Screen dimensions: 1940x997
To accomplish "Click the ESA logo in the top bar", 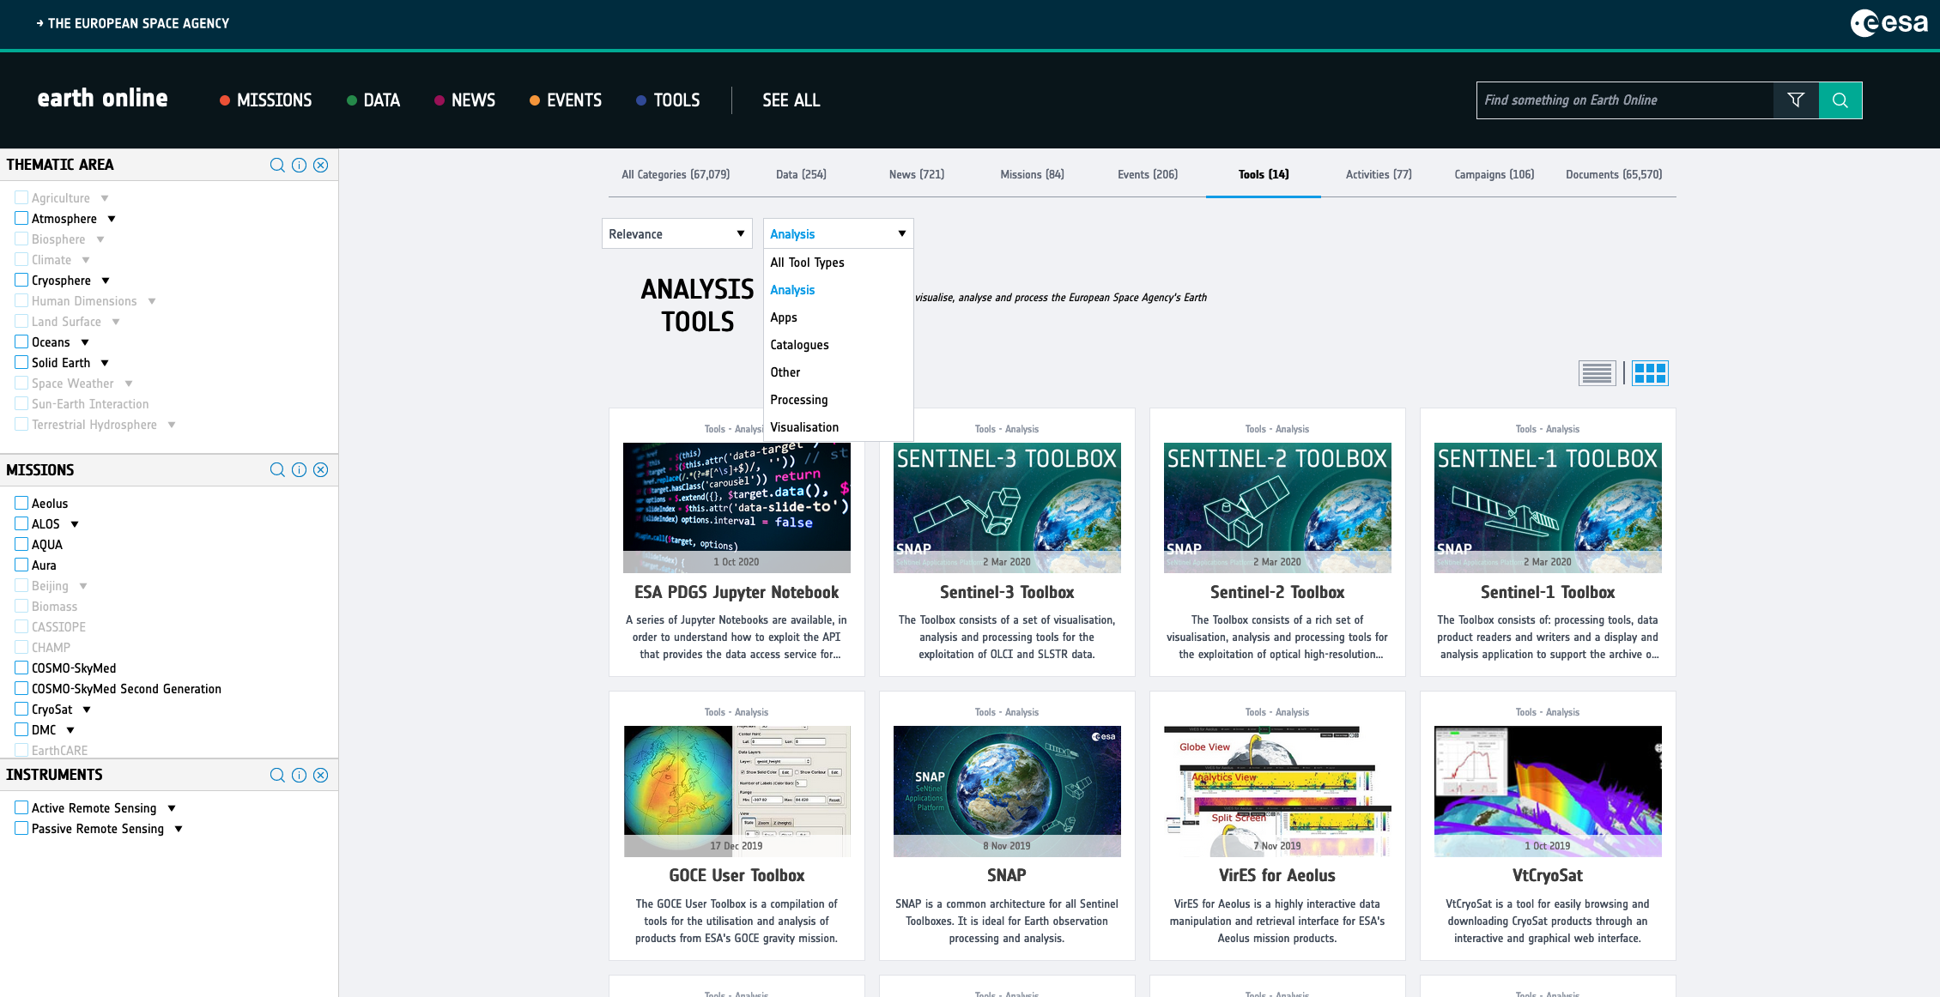I will click(1888, 23).
